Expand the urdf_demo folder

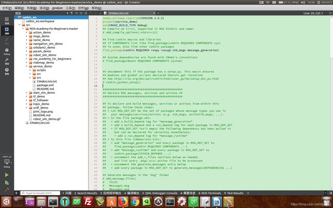(27, 108)
